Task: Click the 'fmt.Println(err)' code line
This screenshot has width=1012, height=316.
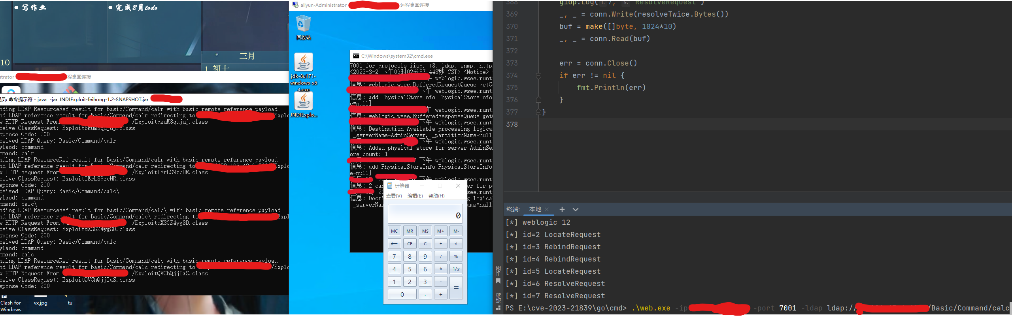Action: (611, 88)
